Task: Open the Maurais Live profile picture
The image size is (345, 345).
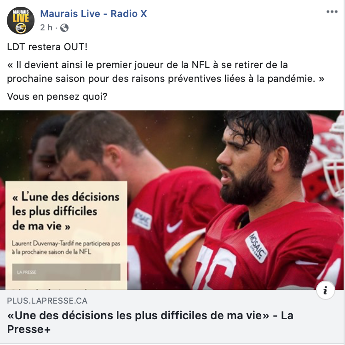Action: [x=21, y=20]
